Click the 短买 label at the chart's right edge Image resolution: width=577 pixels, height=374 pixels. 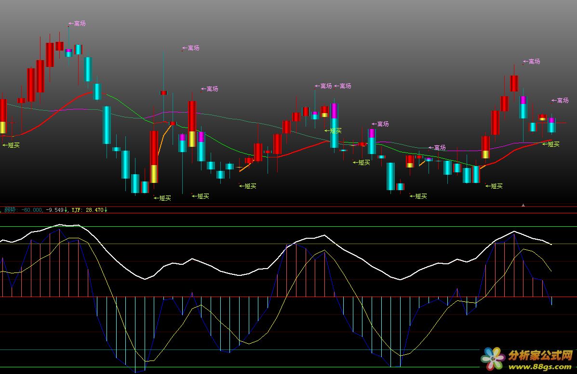[551, 144]
